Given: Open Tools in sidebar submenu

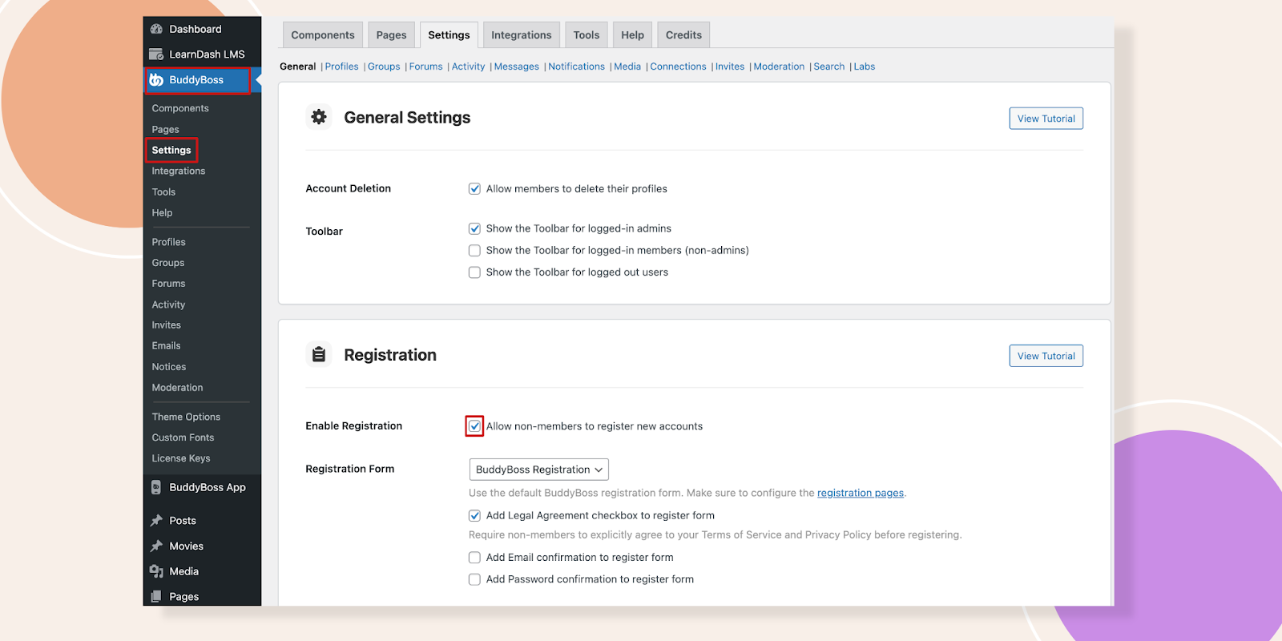Looking at the screenshot, I should click(x=163, y=192).
